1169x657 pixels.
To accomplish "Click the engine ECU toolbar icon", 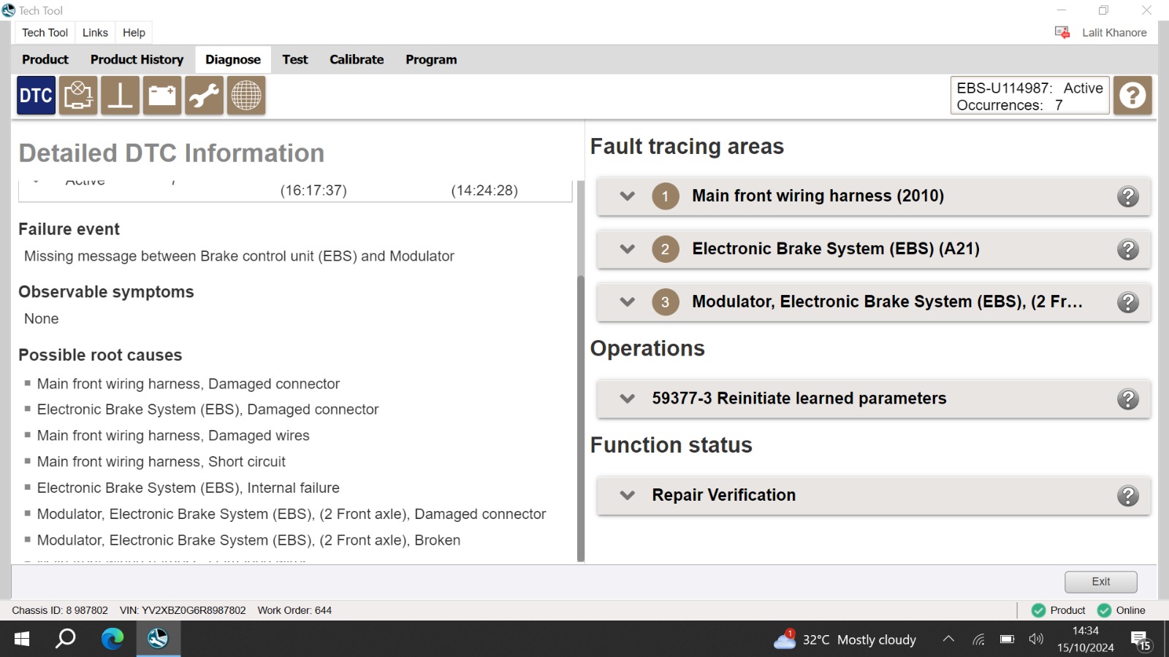I will pyautogui.click(x=78, y=96).
